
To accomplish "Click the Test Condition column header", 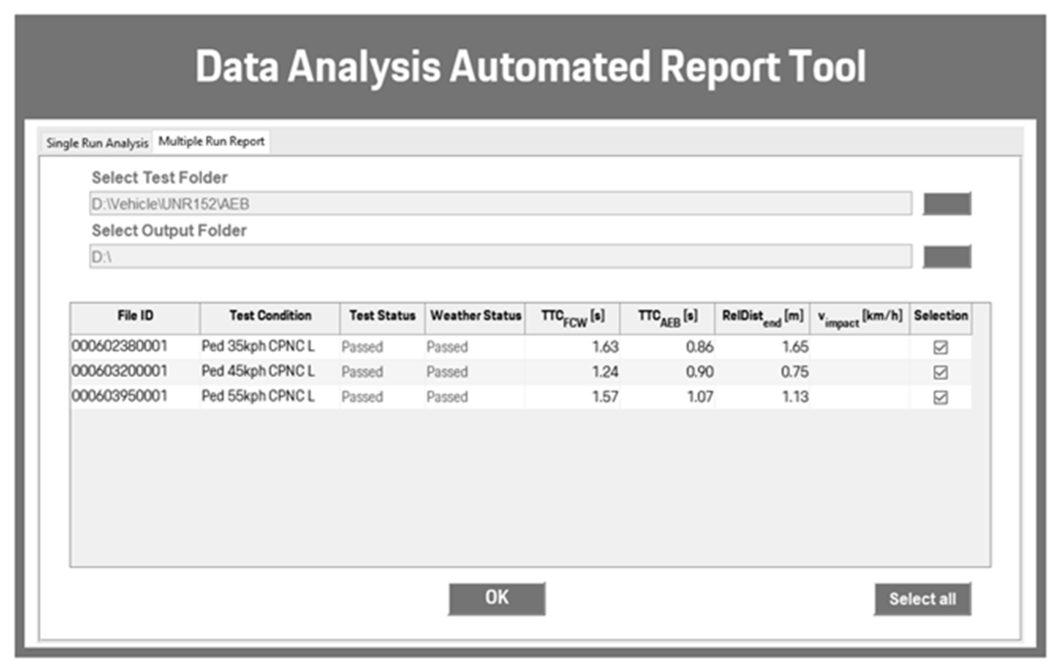I will point(270,317).
